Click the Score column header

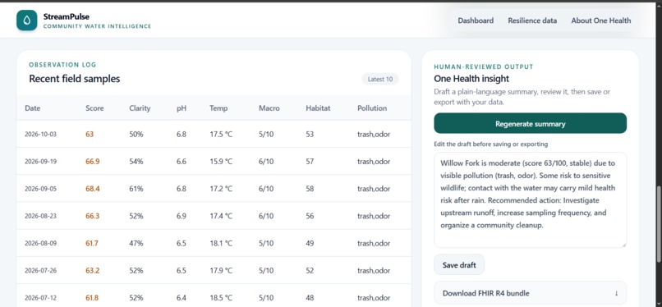[94, 108]
